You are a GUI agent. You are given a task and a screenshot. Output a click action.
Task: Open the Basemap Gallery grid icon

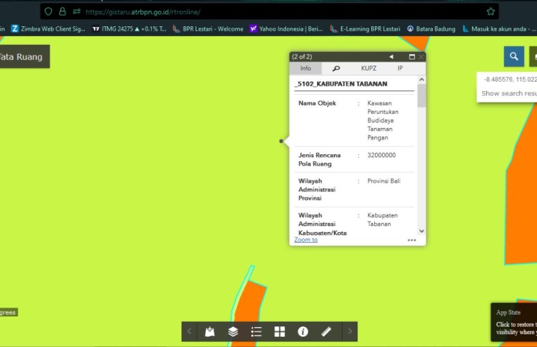click(280, 332)
